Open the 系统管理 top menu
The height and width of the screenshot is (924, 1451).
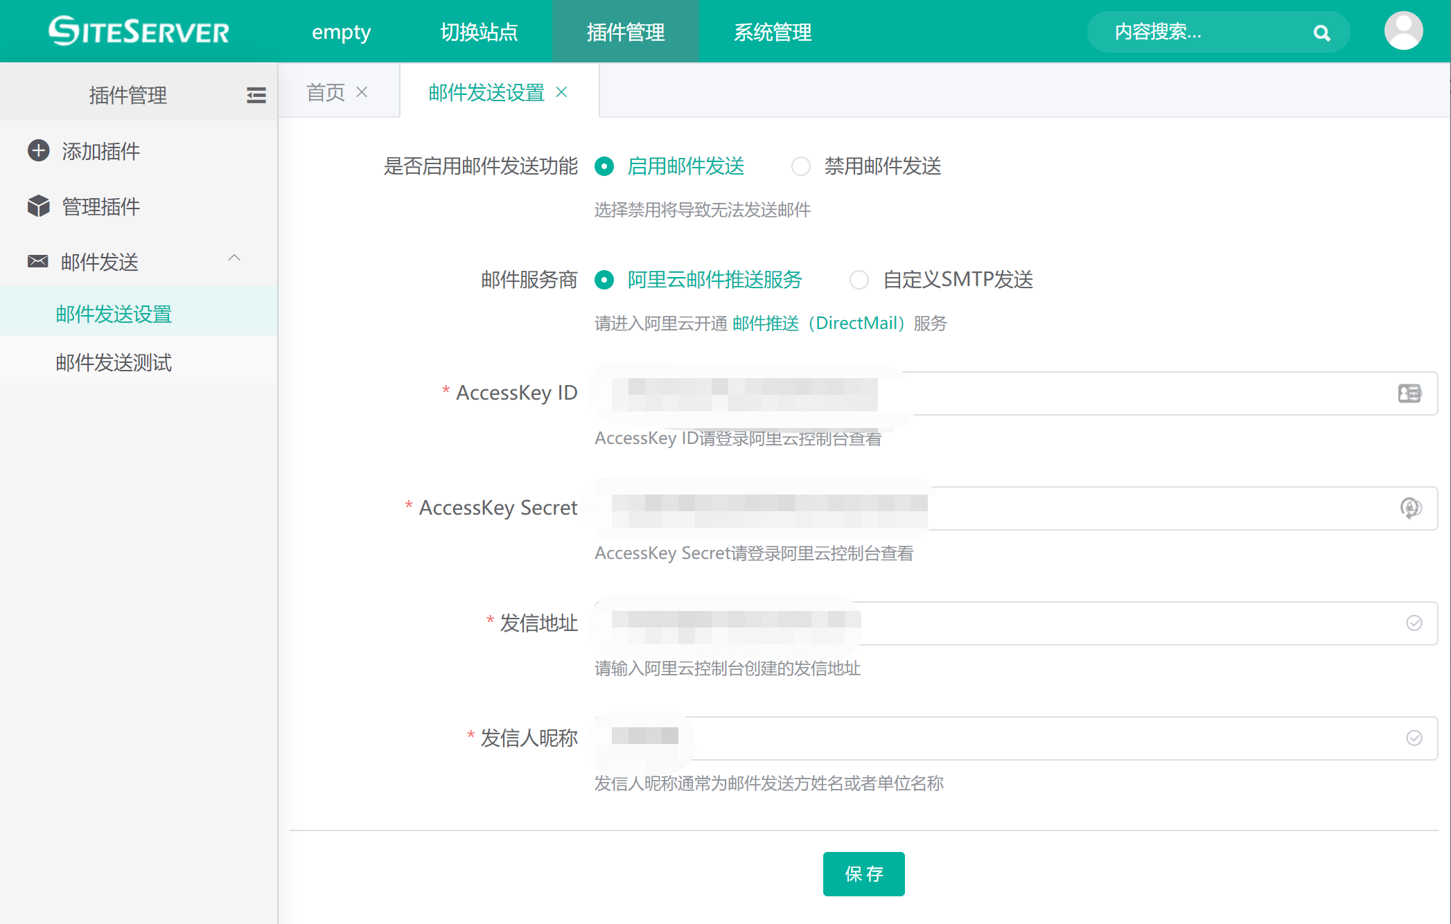[773, 32]
